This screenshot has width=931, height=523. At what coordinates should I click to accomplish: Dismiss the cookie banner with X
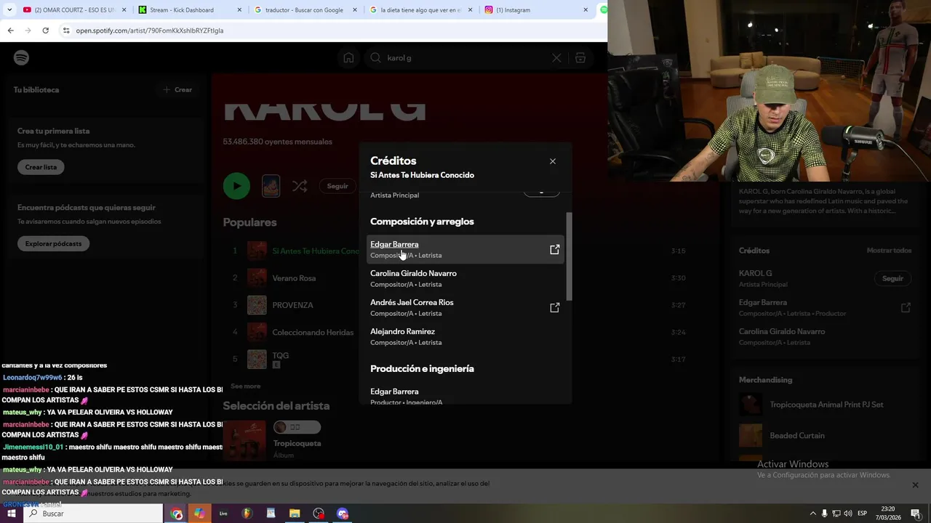(x=915, y=485)
